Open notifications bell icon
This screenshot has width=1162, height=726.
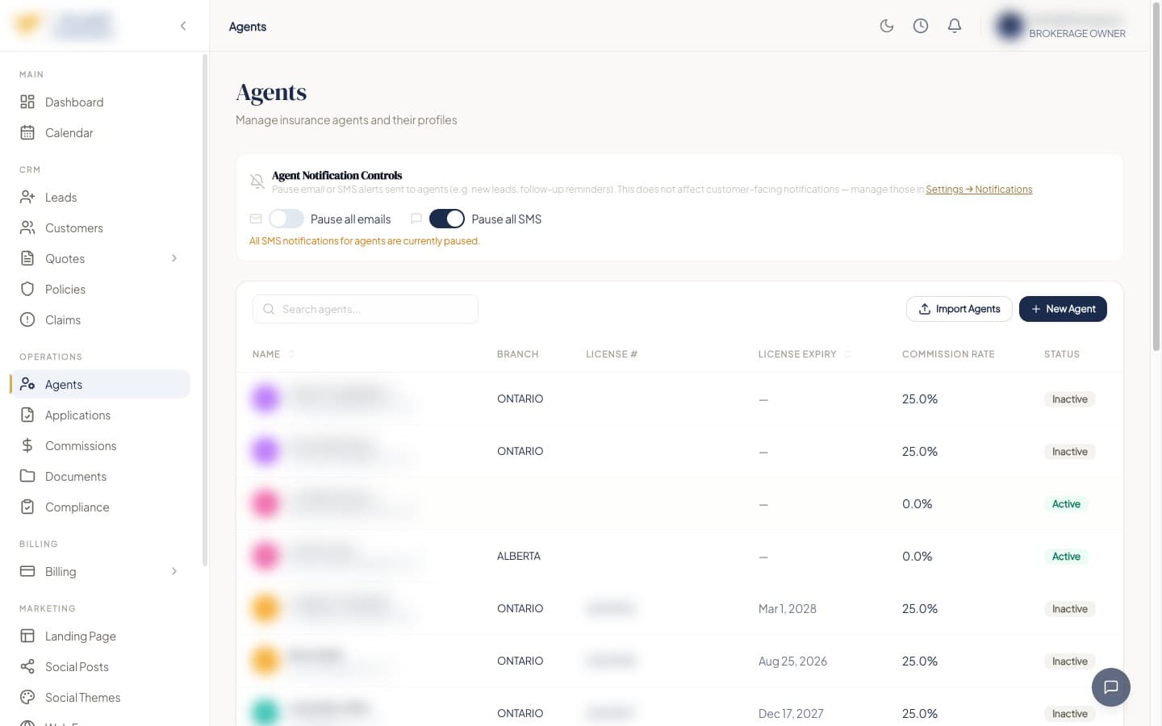click(955, 26)
